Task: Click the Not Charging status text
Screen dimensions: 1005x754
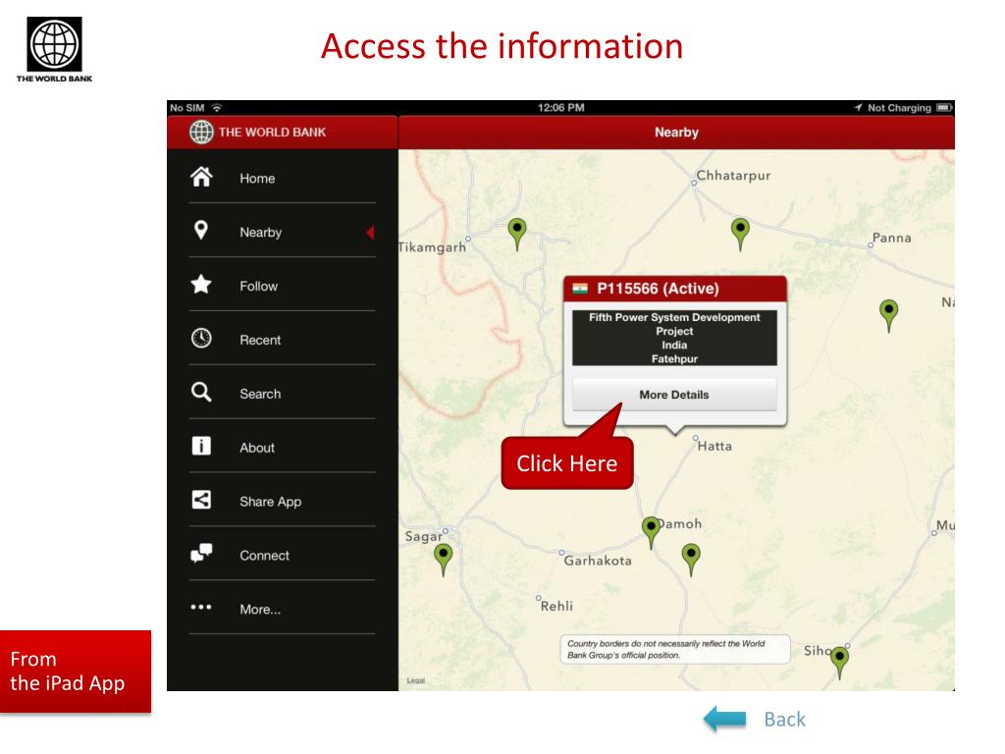Action: tap(899, 108)
